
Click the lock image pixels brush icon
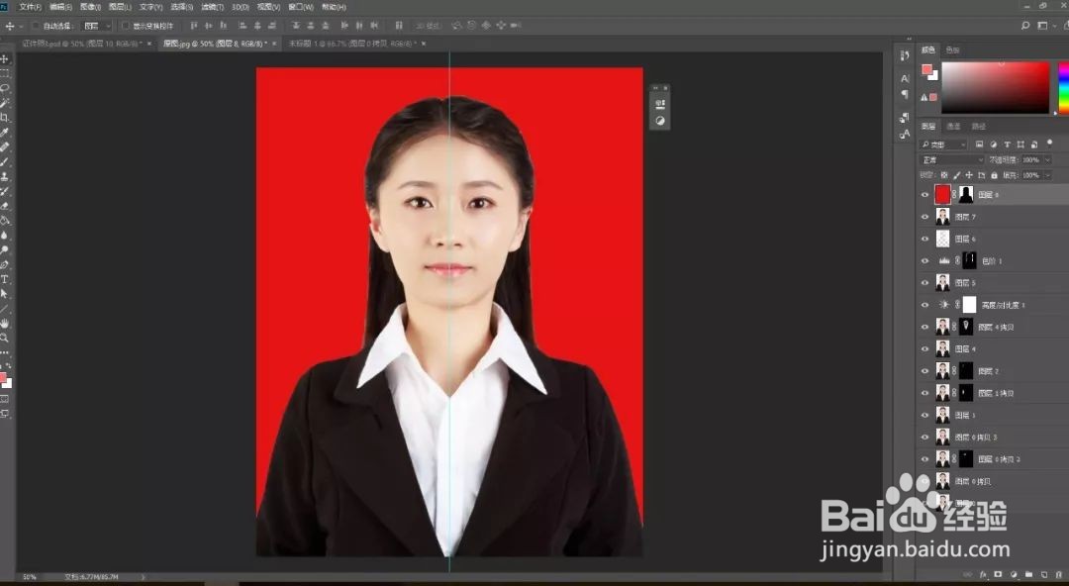pyautogui.click(x=956, y=175)
